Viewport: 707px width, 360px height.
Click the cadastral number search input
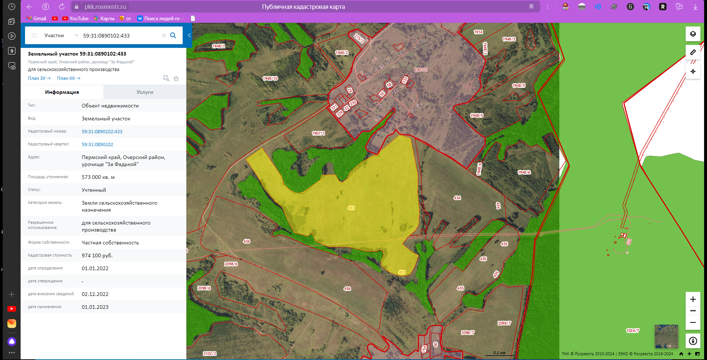(121, 35)
